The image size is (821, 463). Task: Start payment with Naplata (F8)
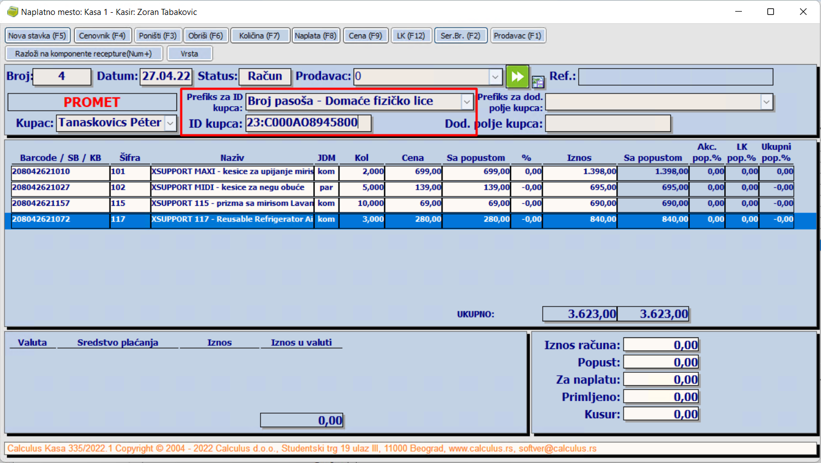(x=315, y=35)
